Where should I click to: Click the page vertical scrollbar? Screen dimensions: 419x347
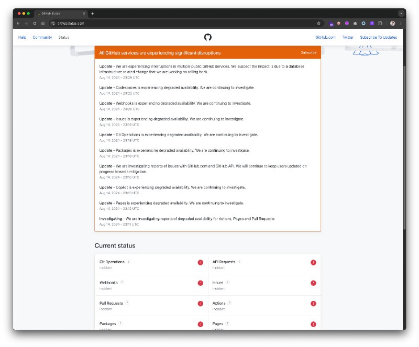click(x=404, y=147)
